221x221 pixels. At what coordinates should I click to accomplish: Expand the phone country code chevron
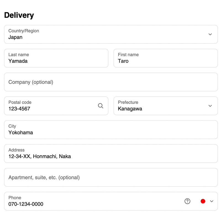pyautogui.click(x=212, y=201)
